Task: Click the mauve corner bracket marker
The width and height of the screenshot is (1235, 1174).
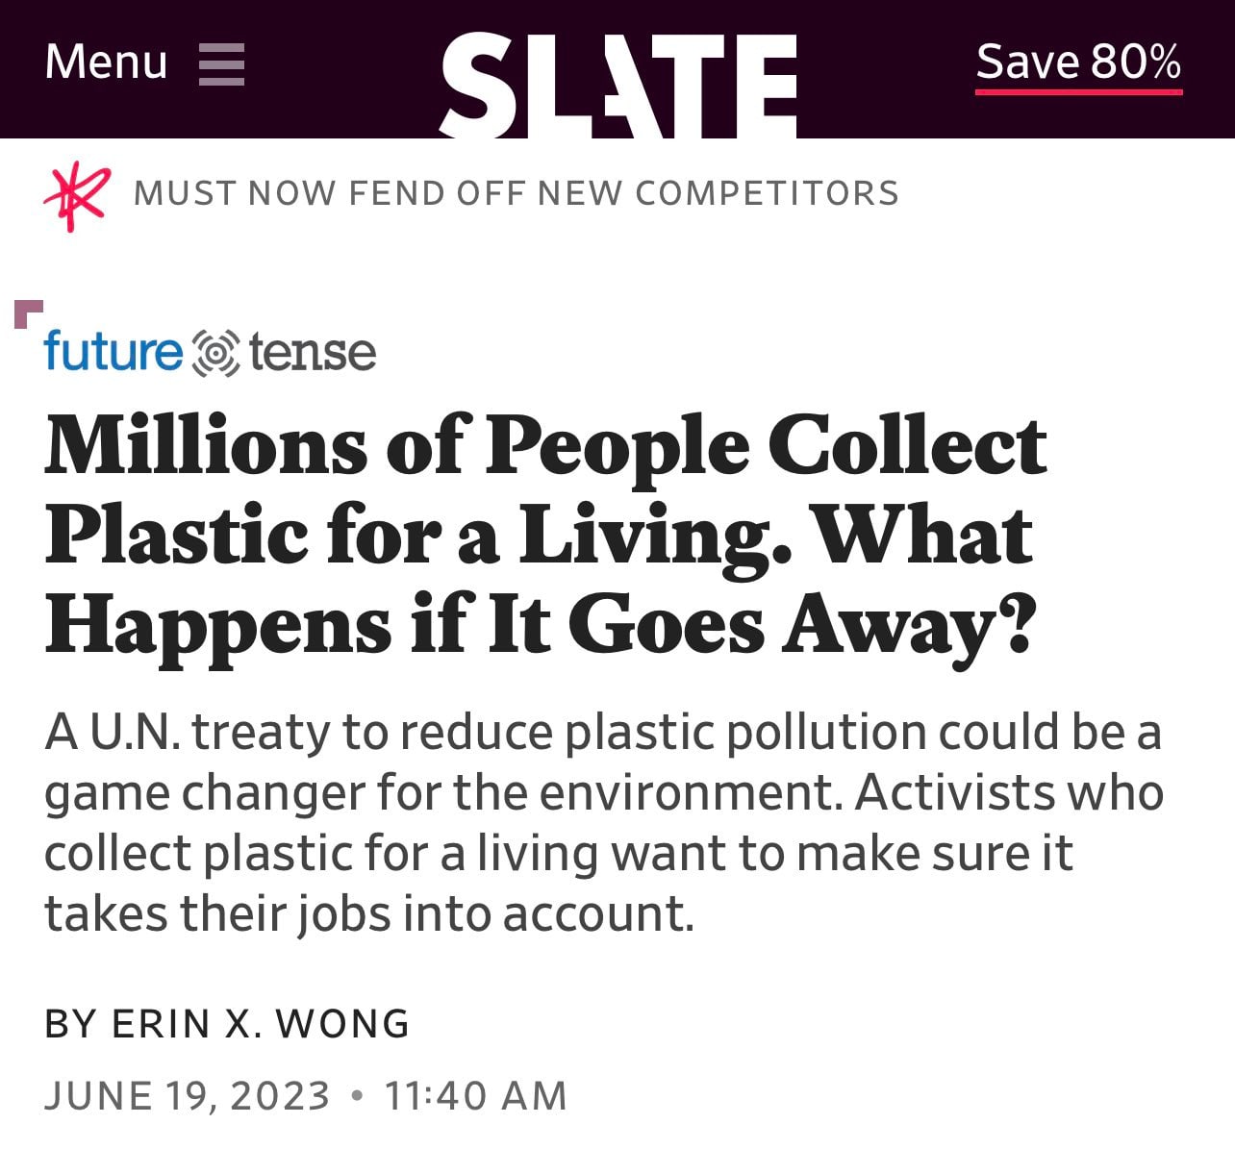Action: (29, 314)
